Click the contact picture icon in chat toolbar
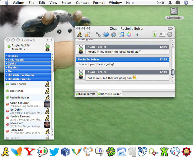 162,35
